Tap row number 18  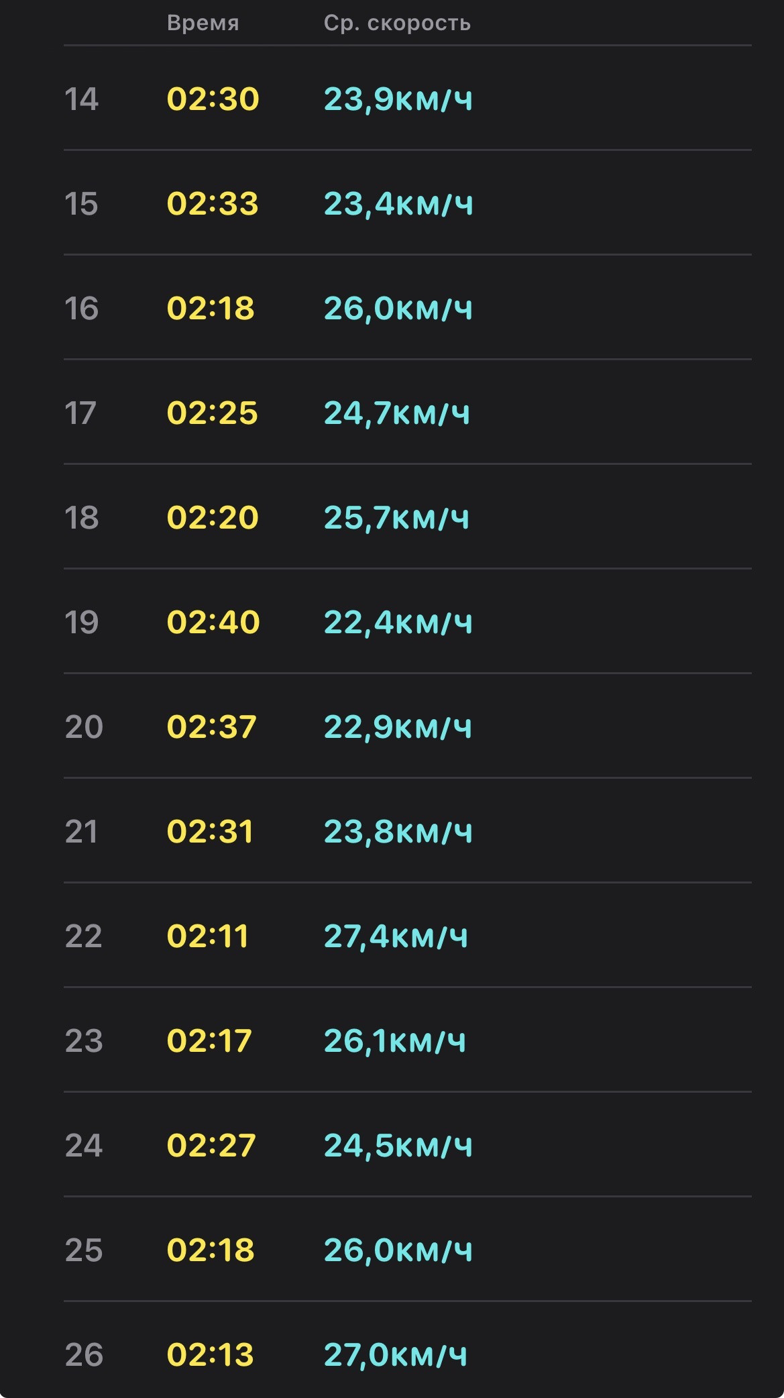[82, 518]
